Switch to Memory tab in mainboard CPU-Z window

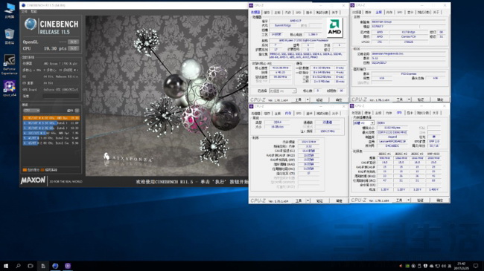pyautogui.click(x=389, y=13)
